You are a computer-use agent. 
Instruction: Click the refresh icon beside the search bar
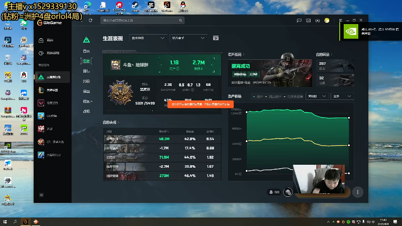click(x=90, y=20)
